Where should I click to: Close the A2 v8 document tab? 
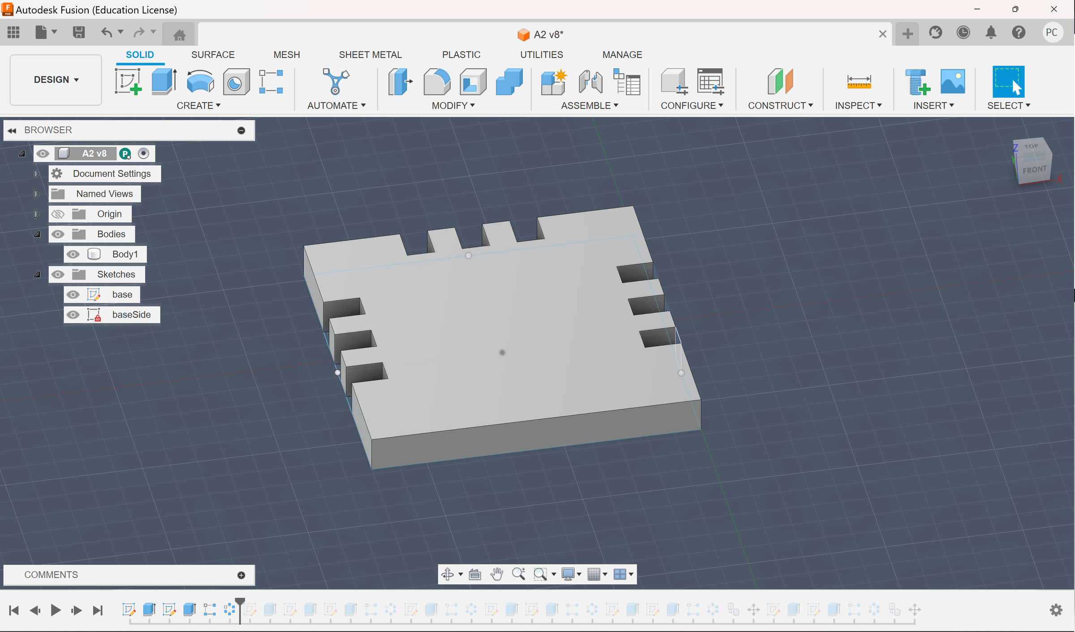click(882, 34)
